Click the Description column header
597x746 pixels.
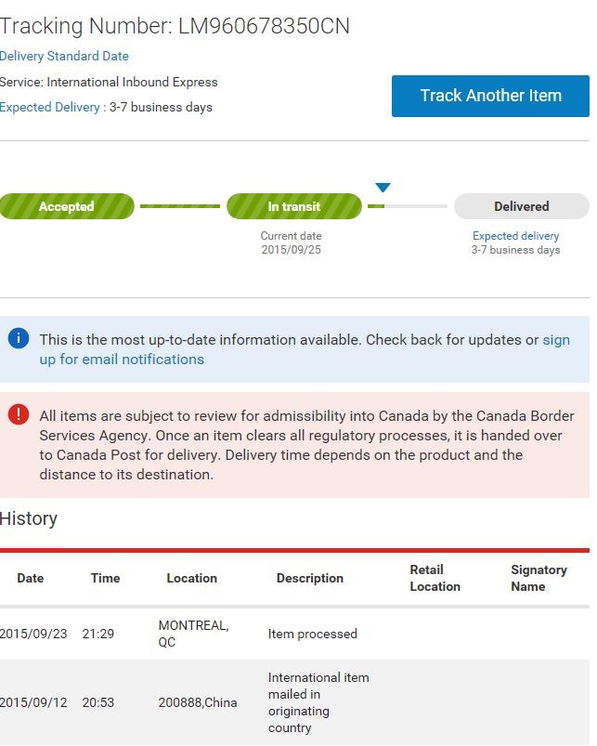pos(310,578)
